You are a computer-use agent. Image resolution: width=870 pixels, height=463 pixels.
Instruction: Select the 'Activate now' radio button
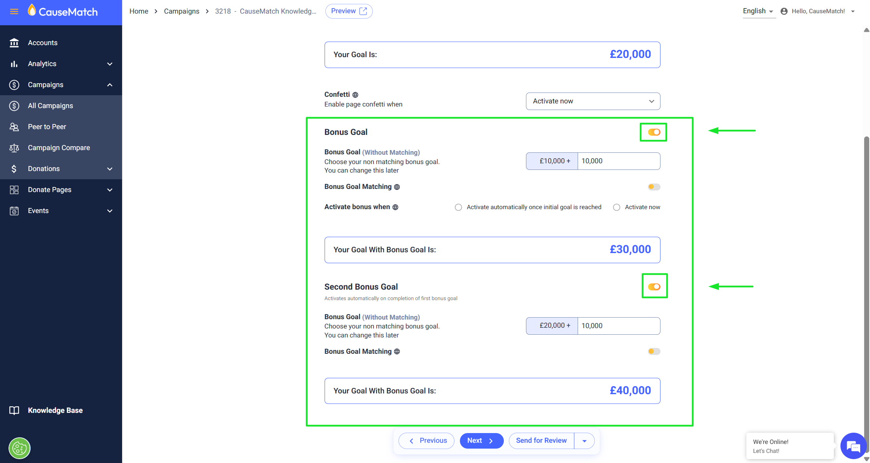pos(617,207)
